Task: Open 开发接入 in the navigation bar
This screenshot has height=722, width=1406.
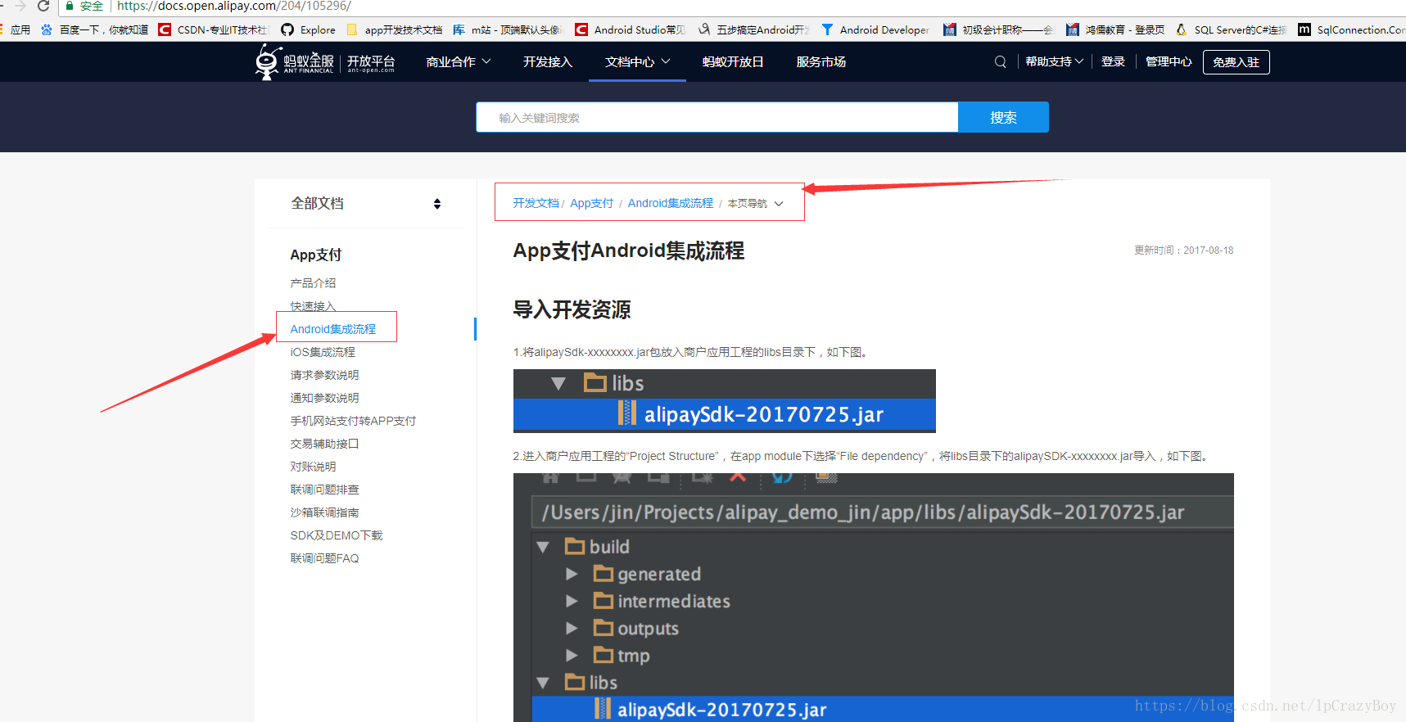Action: coord(548,61)
